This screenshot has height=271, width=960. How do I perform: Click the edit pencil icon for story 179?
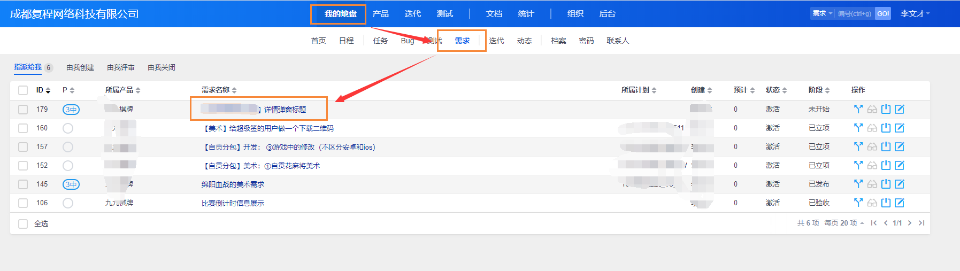[900, 109]
